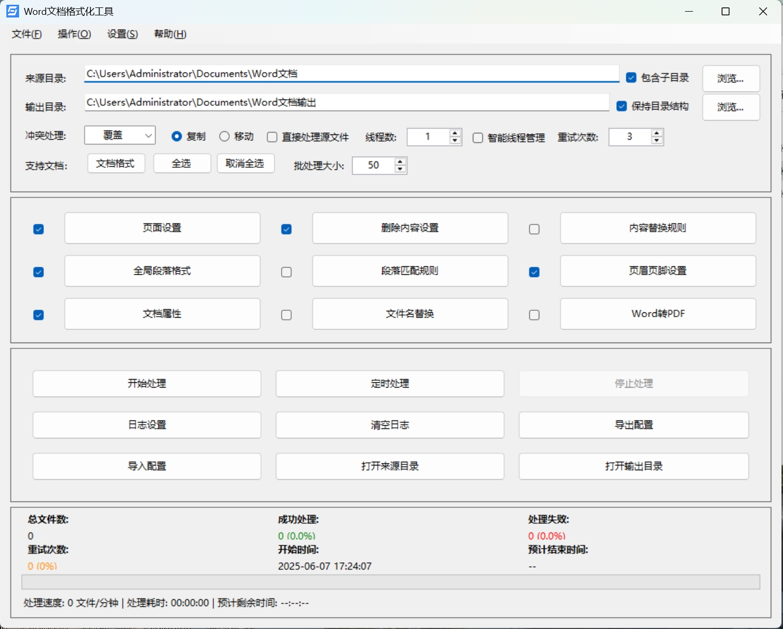Open 文件名替换 settings
The width and height of the screenshot is (783, 629).
tap(410, 314)
